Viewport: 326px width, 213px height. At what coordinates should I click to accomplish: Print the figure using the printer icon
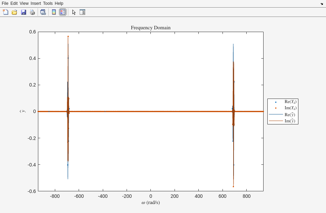click(x=32, y=12)
